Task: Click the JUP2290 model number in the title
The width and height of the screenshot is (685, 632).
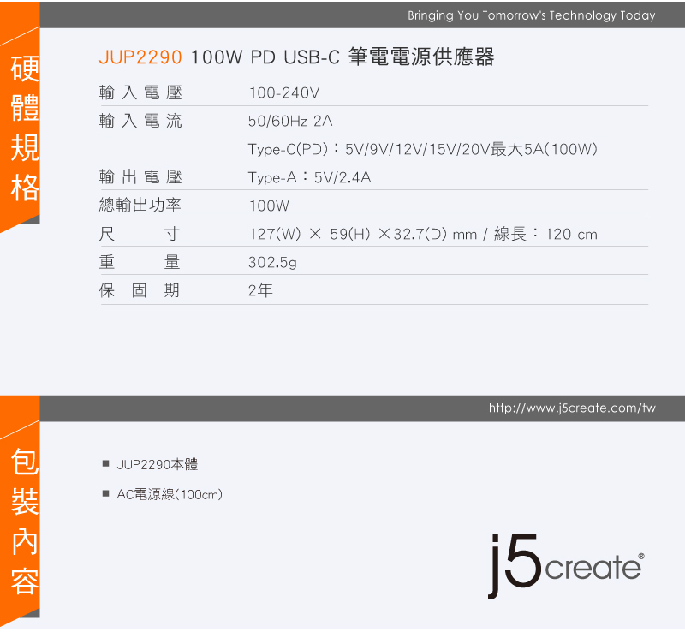Action: (140, 57)
